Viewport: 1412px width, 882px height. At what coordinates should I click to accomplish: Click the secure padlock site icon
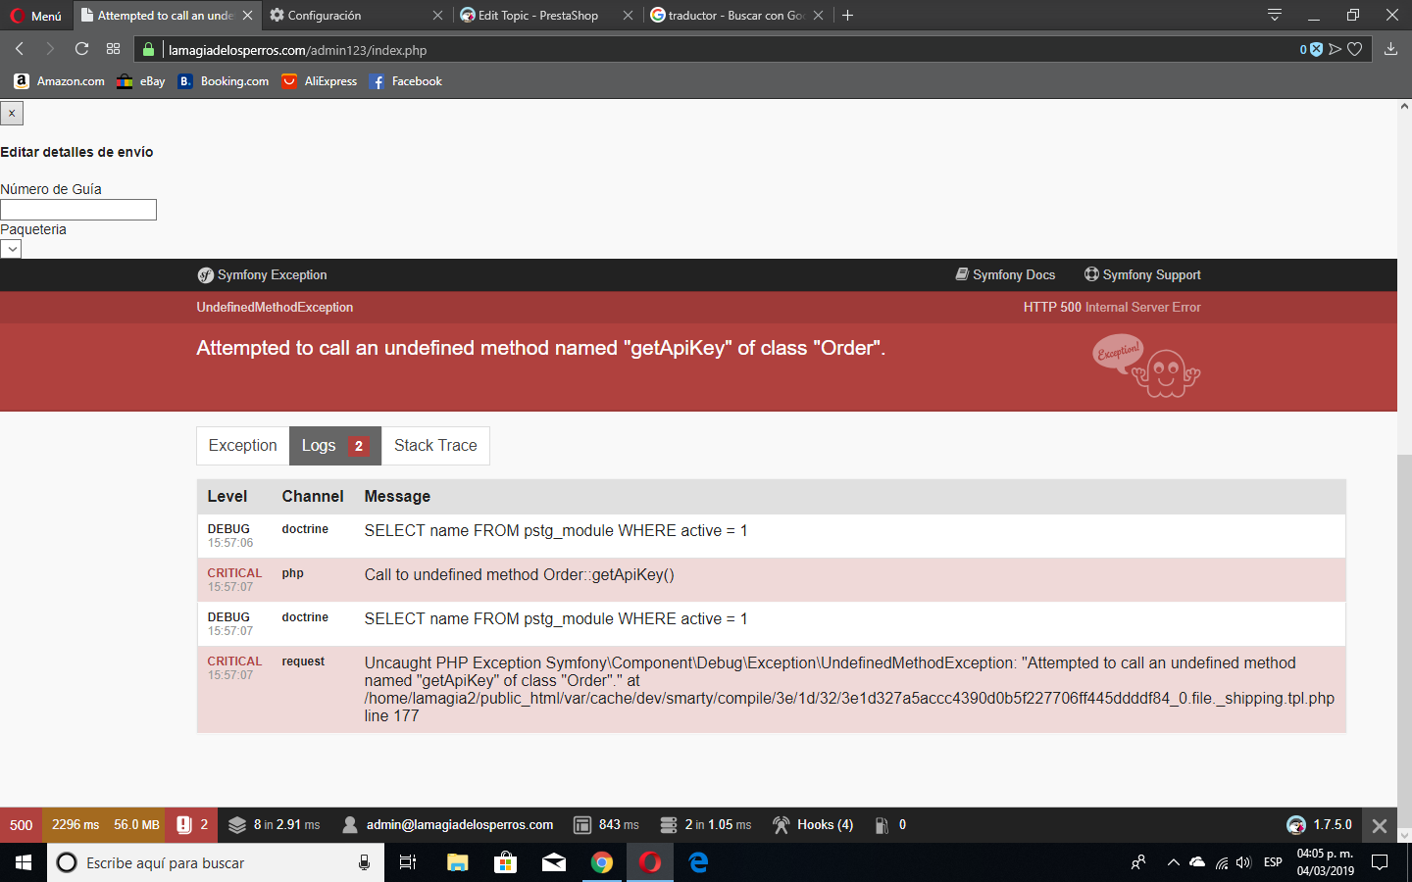coord(149,50)
